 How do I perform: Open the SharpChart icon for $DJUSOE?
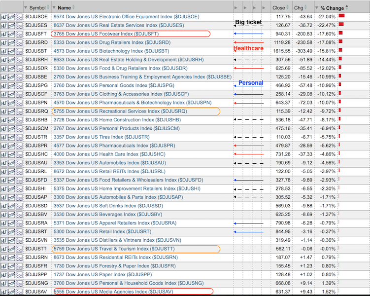click(4, 16)
